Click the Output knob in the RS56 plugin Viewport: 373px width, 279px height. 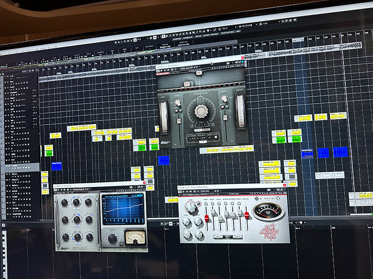[x=112, y=239]
